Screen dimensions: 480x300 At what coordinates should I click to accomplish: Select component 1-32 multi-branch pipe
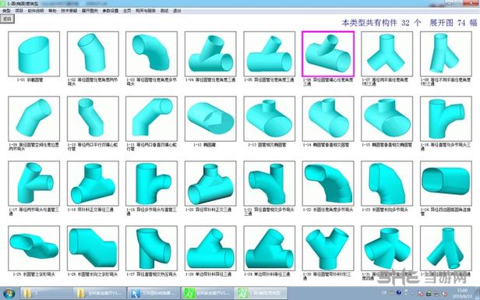[x=446, y=249]
